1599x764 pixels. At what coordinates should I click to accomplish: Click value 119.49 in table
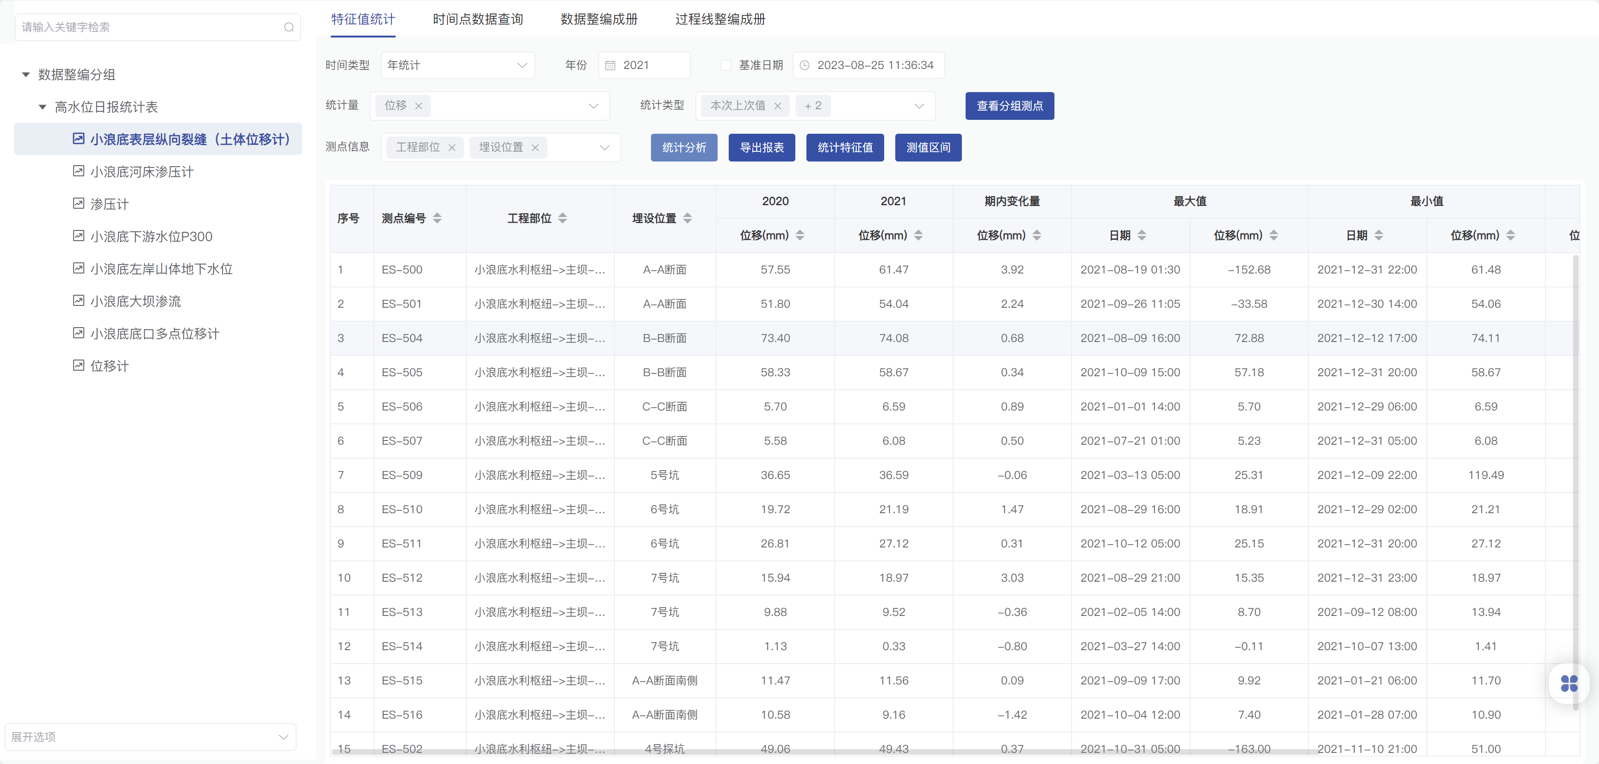click(1485, 475)
